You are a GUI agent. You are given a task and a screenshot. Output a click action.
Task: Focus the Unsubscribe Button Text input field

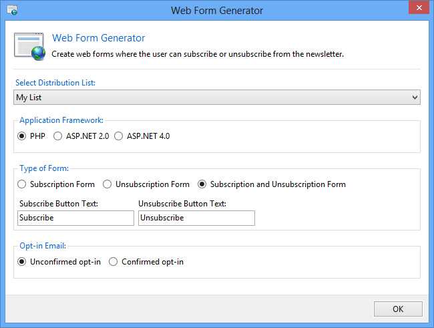(196, 218)
